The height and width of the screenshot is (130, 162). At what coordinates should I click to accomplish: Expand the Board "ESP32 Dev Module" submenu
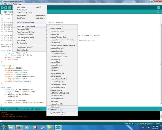pos(30,26)
